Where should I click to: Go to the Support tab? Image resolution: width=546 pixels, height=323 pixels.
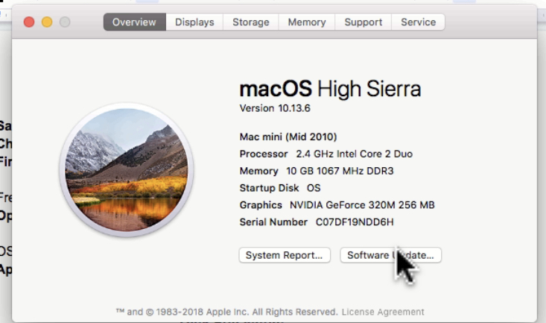click(364, 22)
